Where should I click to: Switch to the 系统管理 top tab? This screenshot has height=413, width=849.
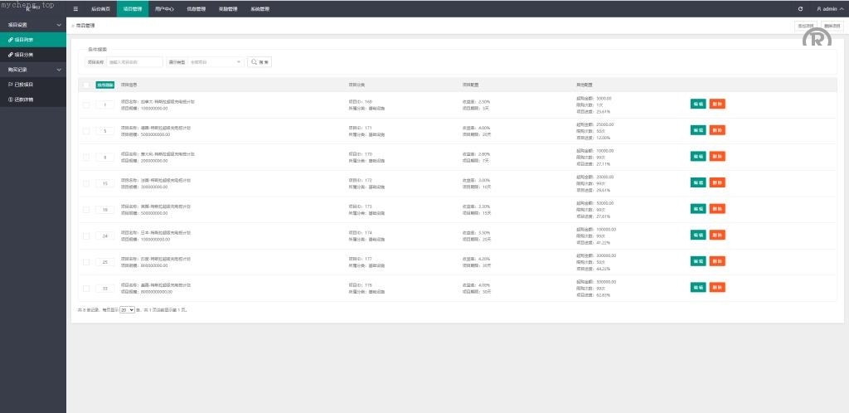coord(260,8)
